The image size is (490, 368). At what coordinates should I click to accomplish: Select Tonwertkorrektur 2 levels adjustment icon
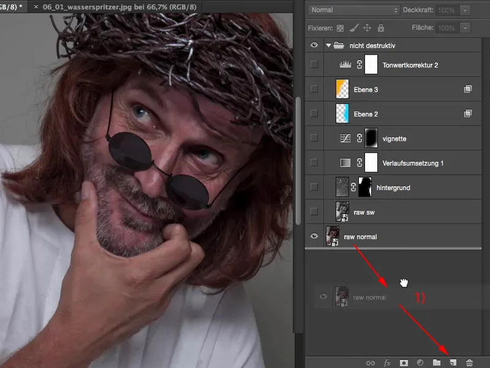point(345,64)
